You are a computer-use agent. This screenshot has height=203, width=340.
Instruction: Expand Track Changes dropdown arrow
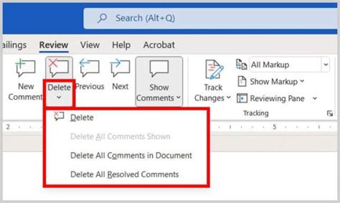[229, 98]
